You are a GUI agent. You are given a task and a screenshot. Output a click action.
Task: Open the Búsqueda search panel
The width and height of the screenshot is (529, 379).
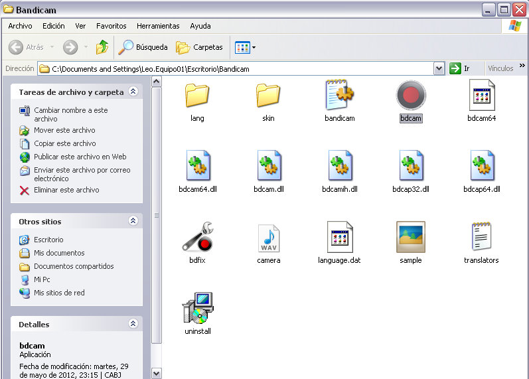143,47
